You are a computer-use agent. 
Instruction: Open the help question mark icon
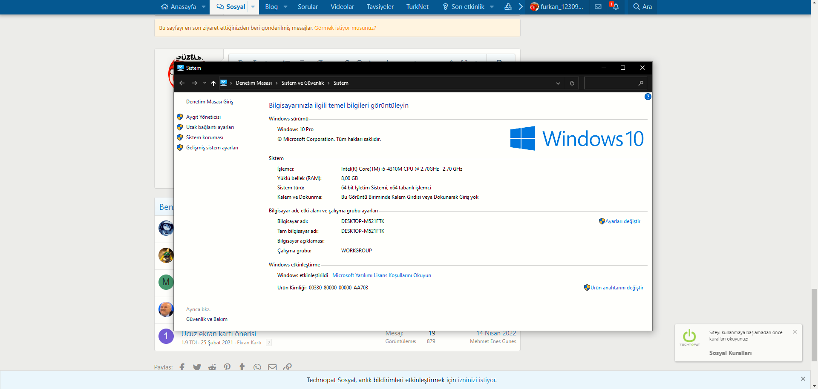pos(648,97)
